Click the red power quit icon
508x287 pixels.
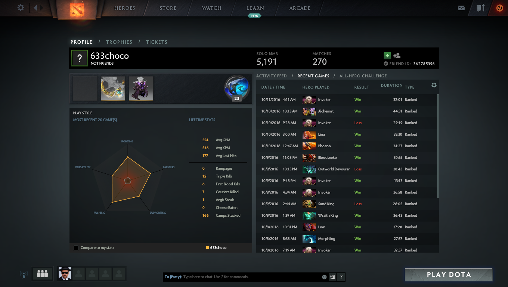499,8
